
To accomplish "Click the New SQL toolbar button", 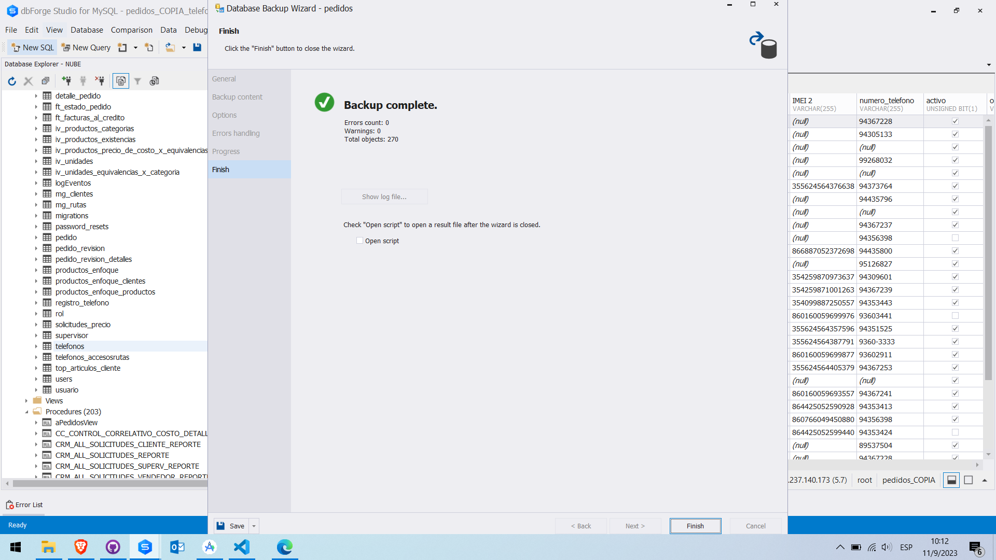I will (x=32, y=47).
